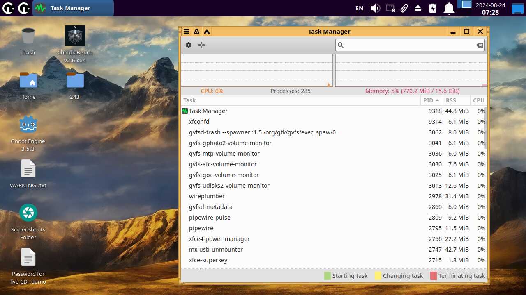This screenshot has width=526, height=295.
Task: Open the battery power manager icon
Action: (x=432, y=8)
